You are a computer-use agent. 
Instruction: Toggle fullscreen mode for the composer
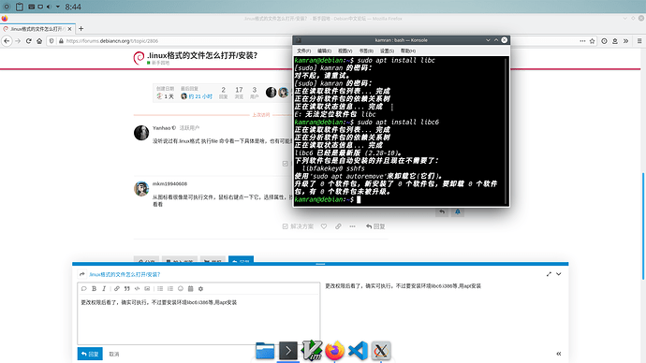point(549,274)
